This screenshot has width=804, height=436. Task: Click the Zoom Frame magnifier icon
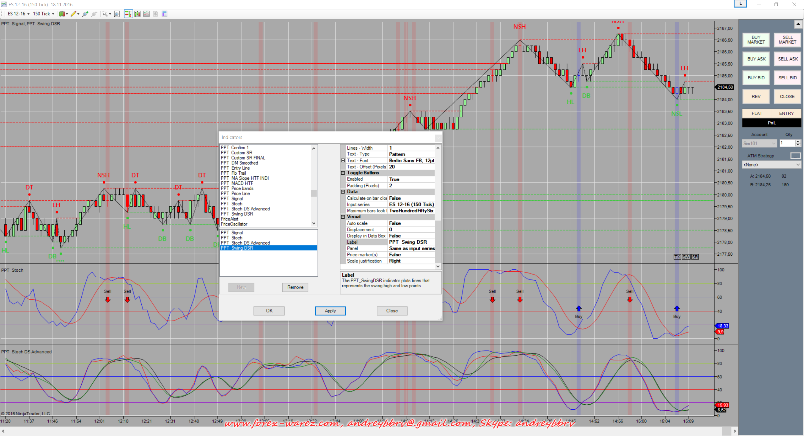coord(117,14)
